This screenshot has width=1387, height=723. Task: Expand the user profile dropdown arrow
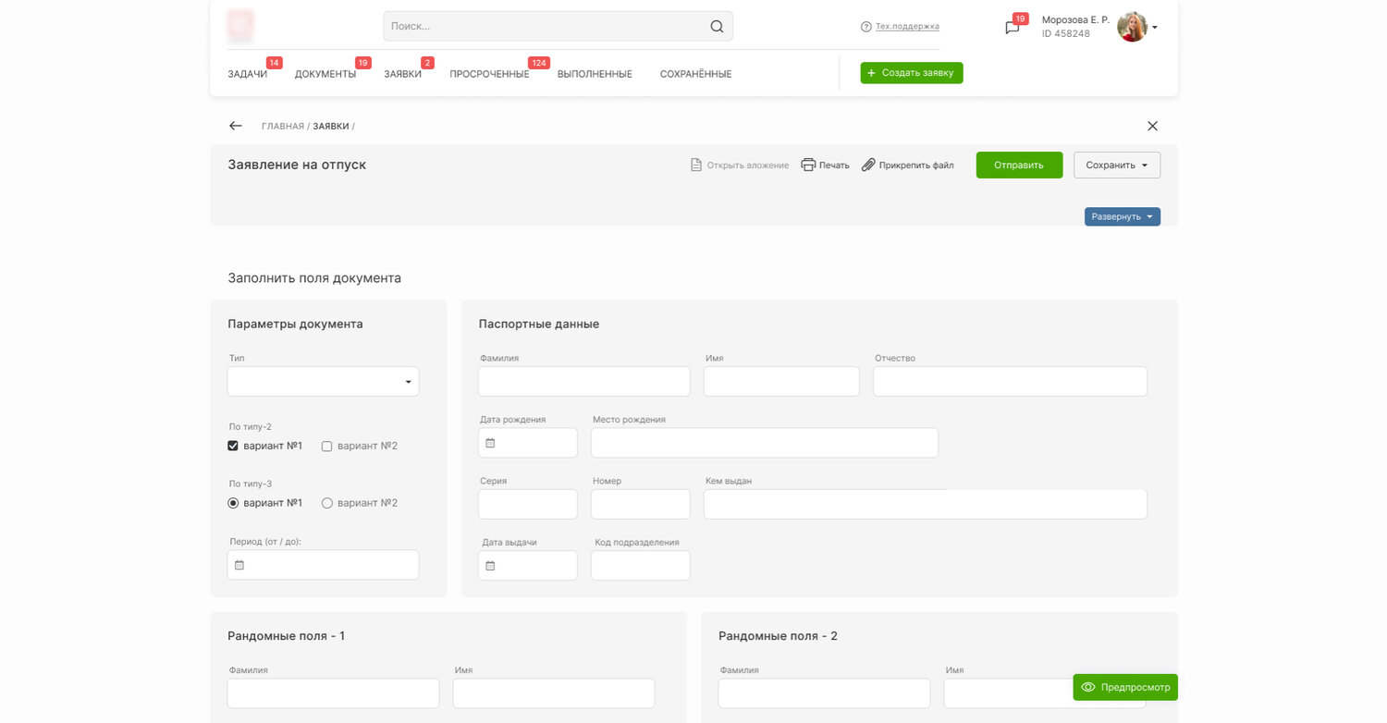coord(1154,27)
